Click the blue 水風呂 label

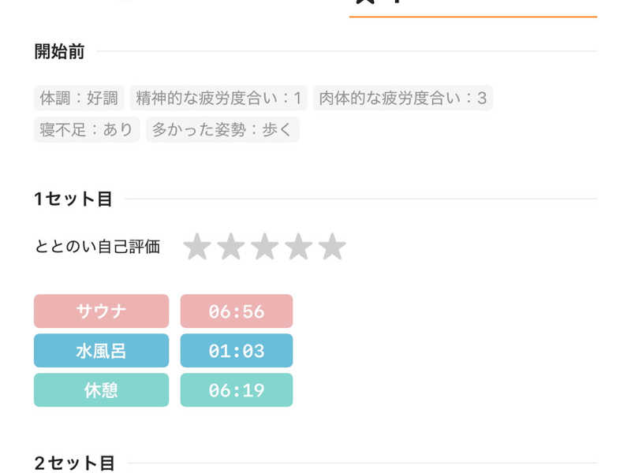(101, 351)
